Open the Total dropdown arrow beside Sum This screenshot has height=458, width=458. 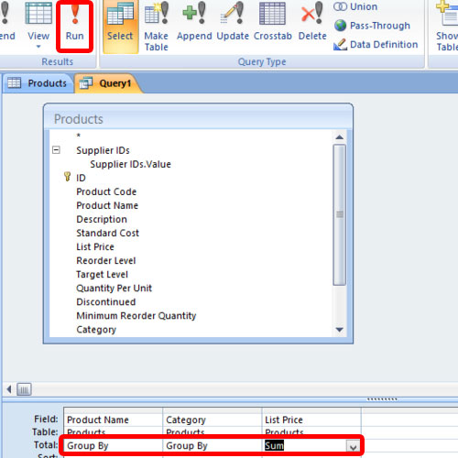pyautogui.click(x=353, y=447)
